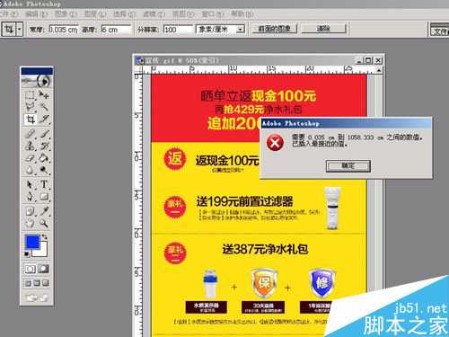Select the Notes tool
The image size is (449, 337).
(x=30, y=211)
